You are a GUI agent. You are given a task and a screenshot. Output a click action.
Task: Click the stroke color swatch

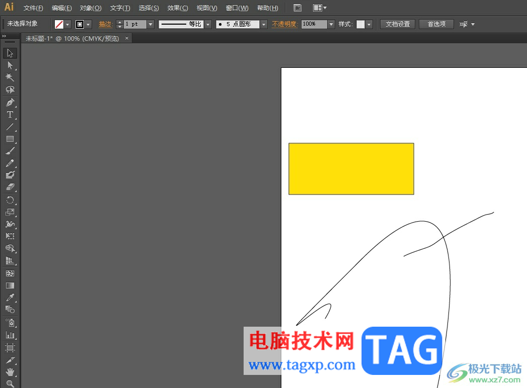(x=80, y=24)
